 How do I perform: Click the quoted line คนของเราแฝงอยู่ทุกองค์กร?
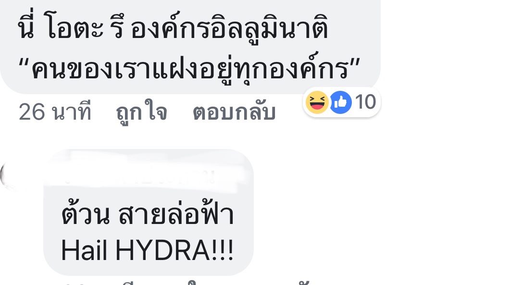189,70
